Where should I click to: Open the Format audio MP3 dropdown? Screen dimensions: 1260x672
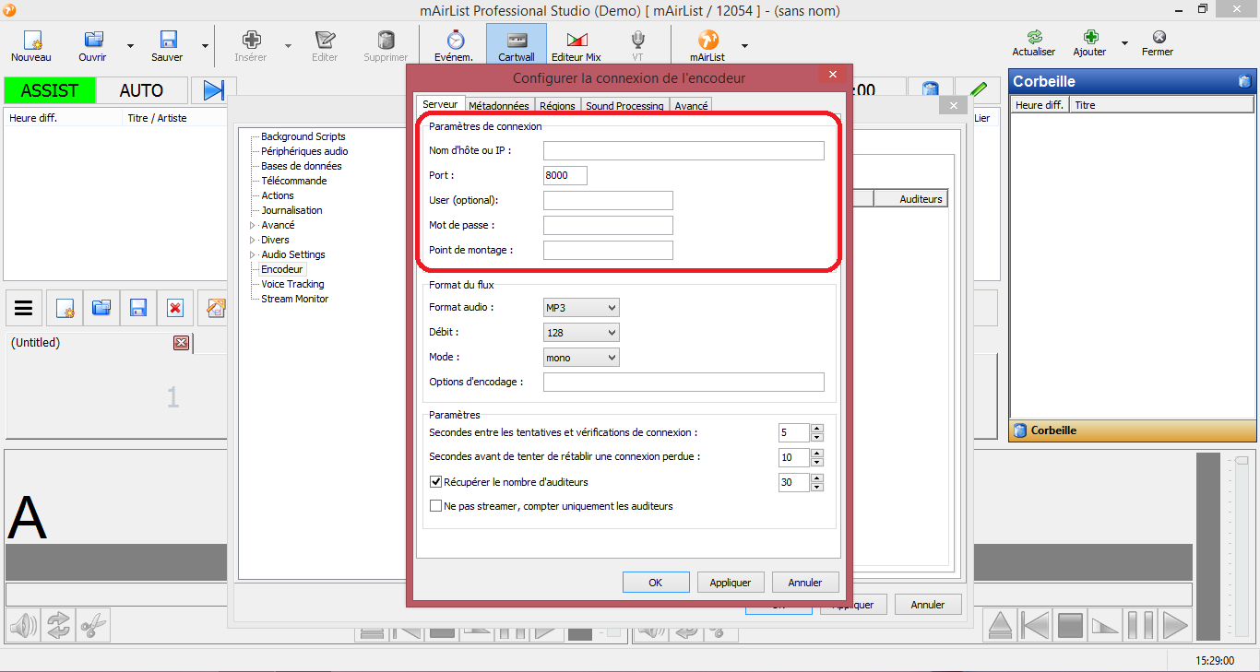coord(582,307)
